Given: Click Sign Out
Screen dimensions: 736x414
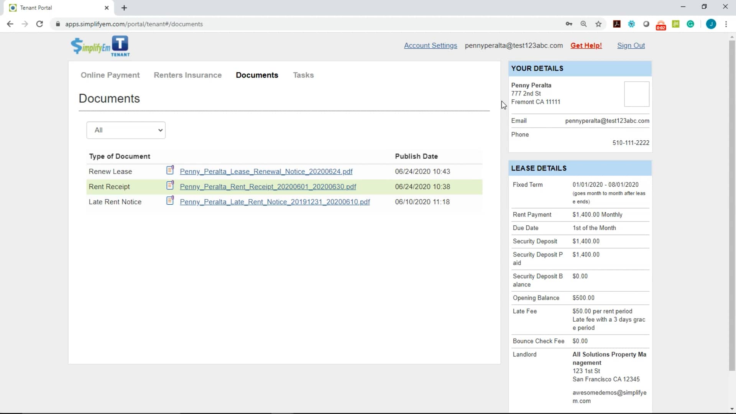Looking at the screenshot, I should (x=631, y=46).
